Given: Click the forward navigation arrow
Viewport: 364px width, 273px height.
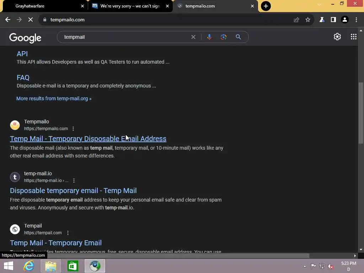Looking at the screenshot, I should 19,20.
